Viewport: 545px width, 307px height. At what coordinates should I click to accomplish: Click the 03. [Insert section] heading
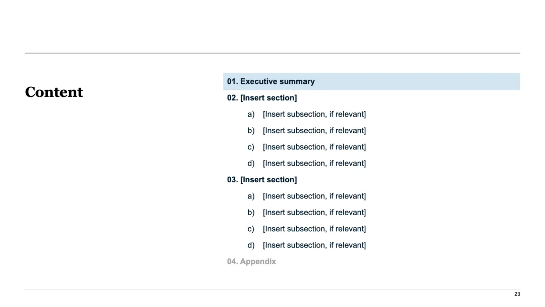[x=262, y=180]
